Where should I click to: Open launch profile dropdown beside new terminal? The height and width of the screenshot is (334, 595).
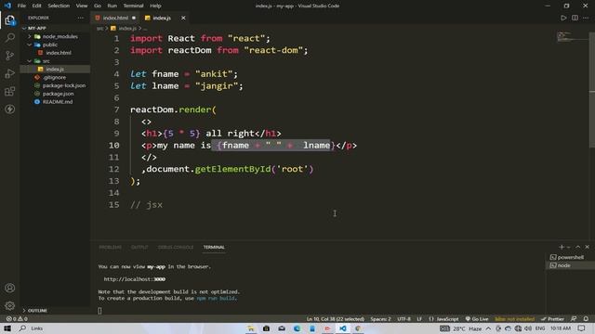click(568, 248)
